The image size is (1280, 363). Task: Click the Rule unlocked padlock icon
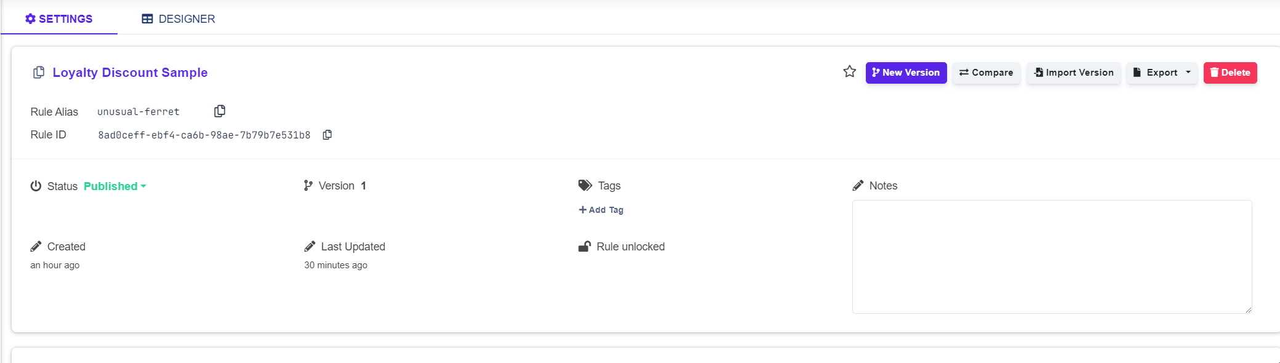[585, 247]
